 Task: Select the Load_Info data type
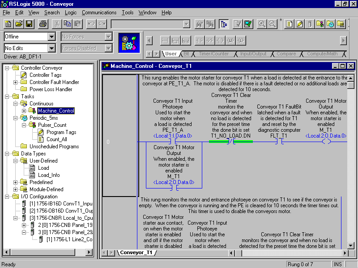[49, 175]
